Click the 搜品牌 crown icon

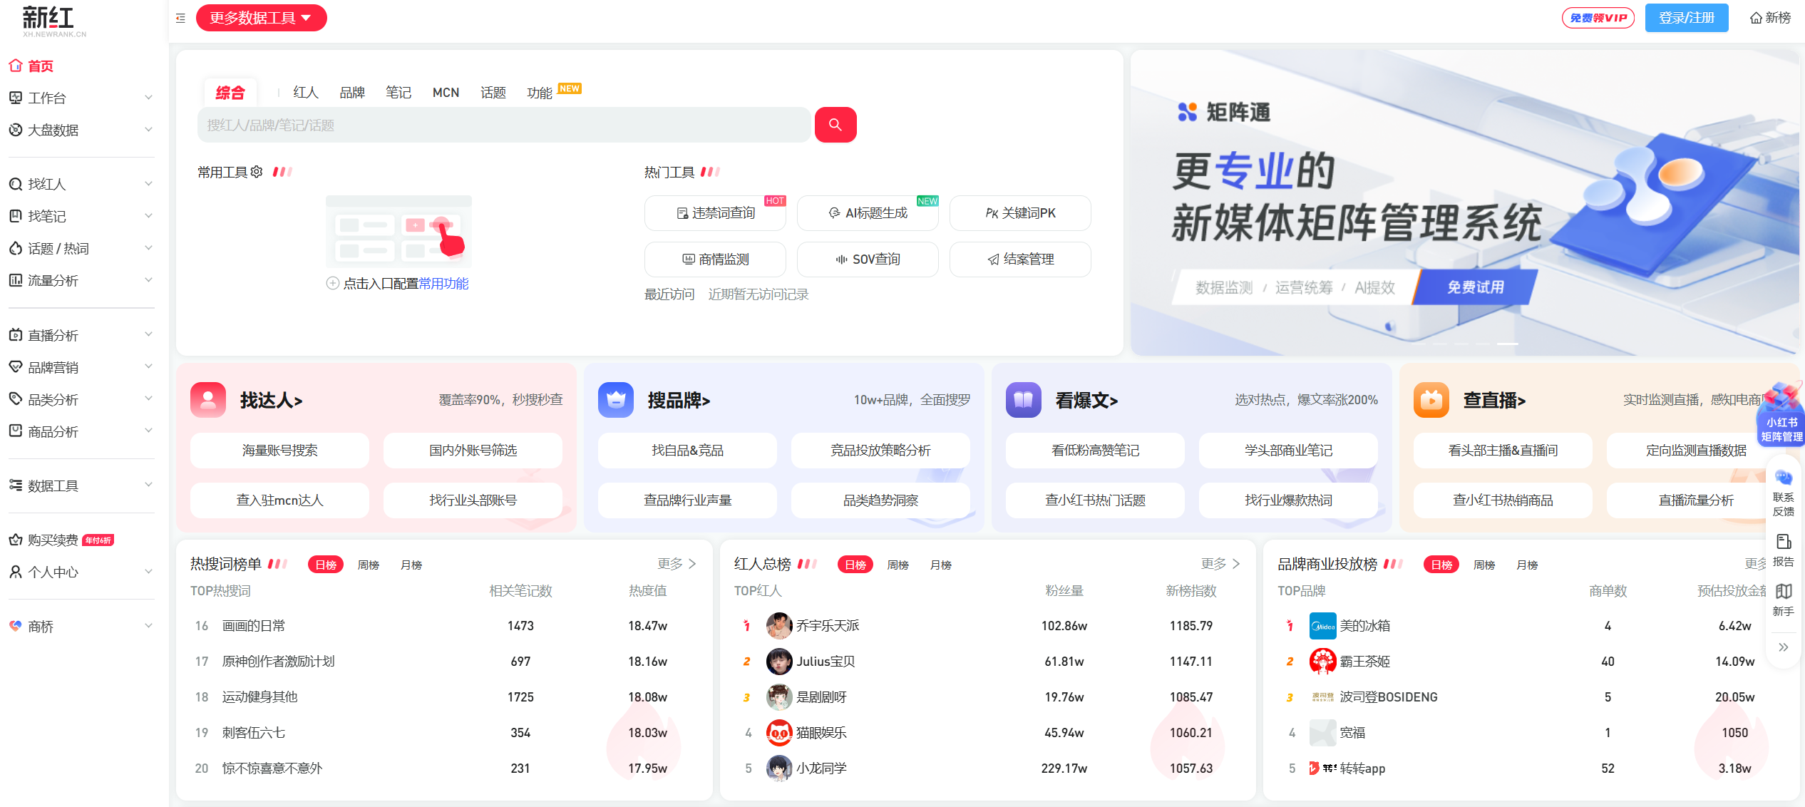click(615, 400)
